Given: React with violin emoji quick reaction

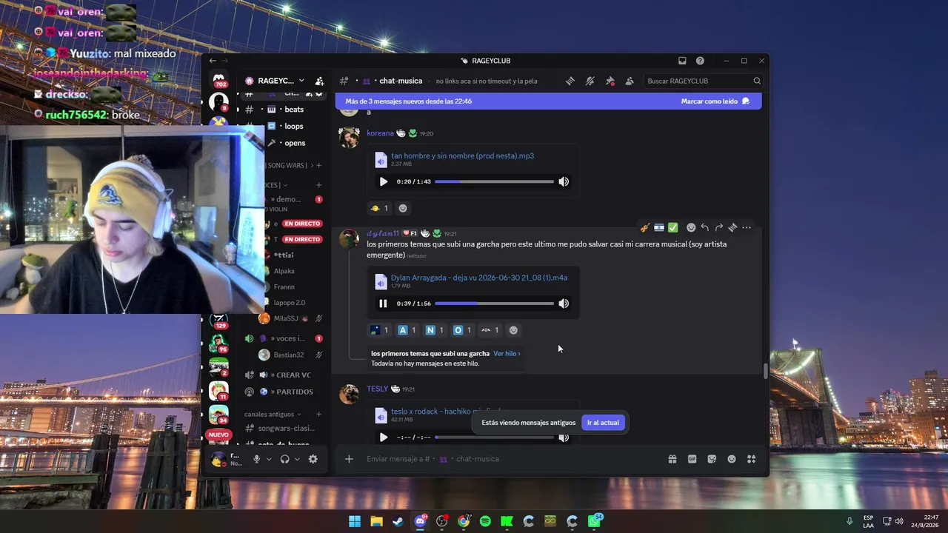Looking at the screenshot, I should tap(645, 228).
